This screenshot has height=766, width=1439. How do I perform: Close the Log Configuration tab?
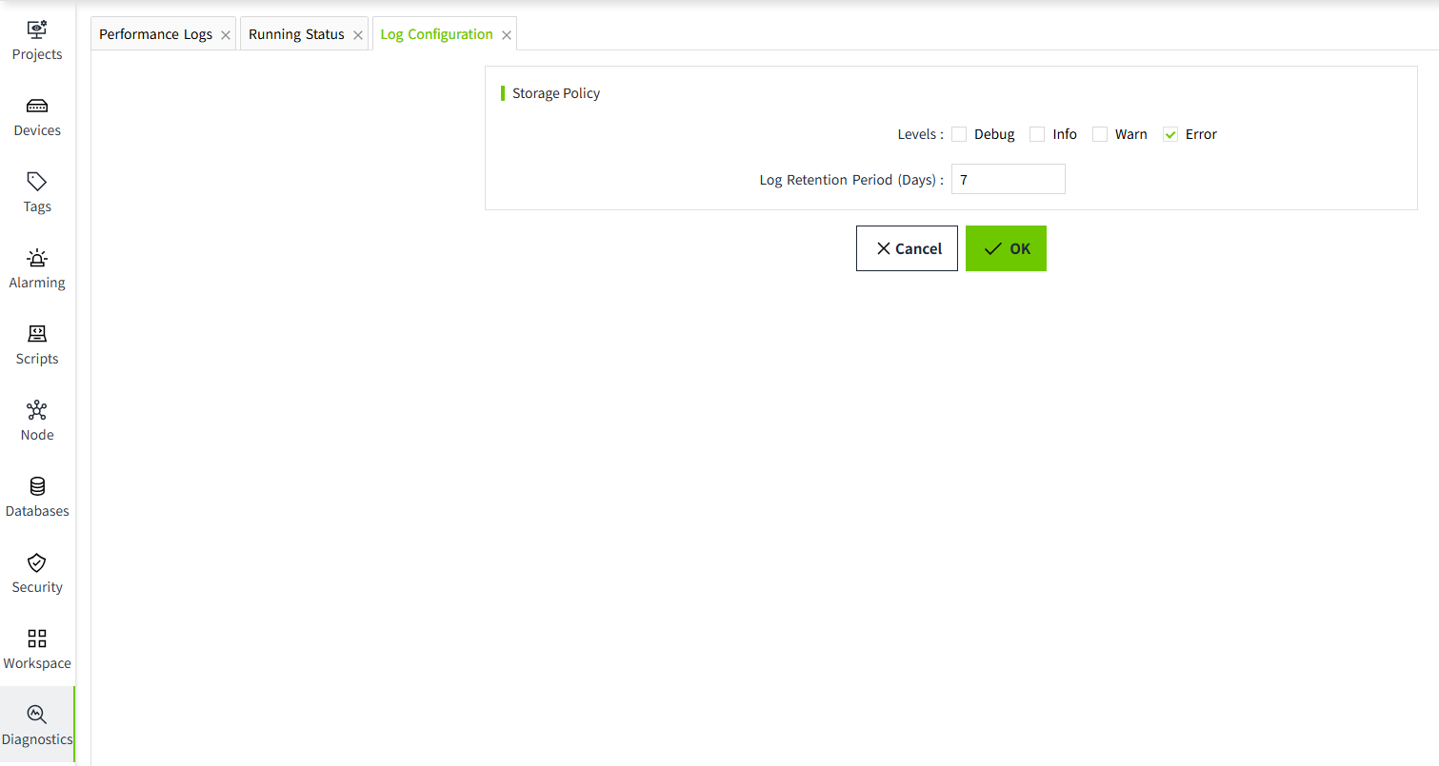click(x=507, y=35)
